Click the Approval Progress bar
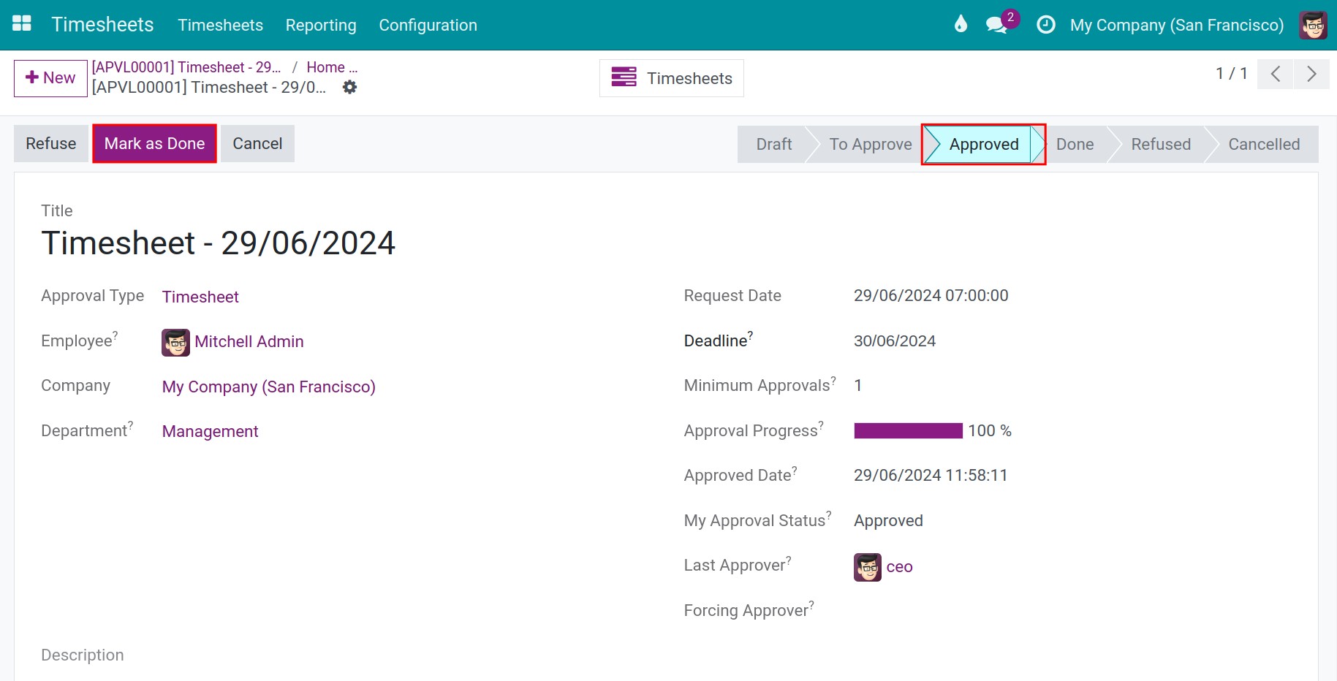Screen dimensions: 1337x681 [x=908, y=431]
